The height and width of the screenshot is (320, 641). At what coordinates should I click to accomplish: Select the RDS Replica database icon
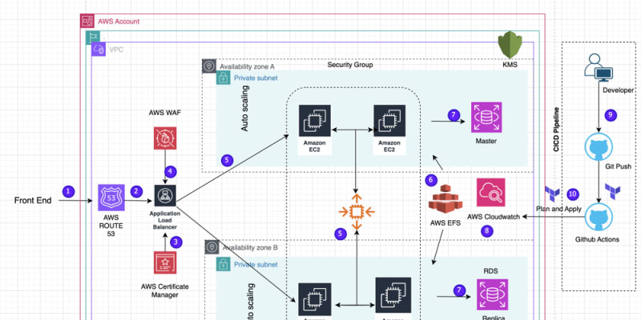point(492,294)
